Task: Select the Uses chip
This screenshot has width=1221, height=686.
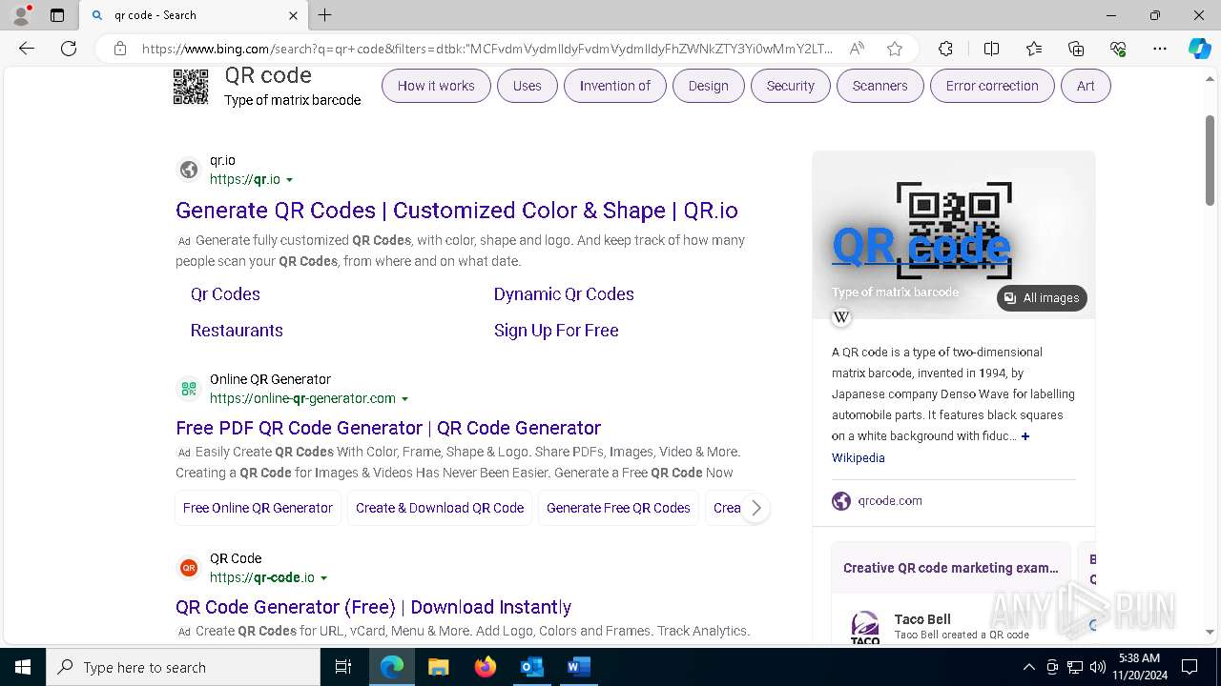Action: click(527, 86)
